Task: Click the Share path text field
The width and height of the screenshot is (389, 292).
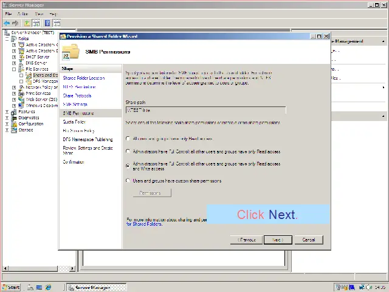Action: (205, 110)
